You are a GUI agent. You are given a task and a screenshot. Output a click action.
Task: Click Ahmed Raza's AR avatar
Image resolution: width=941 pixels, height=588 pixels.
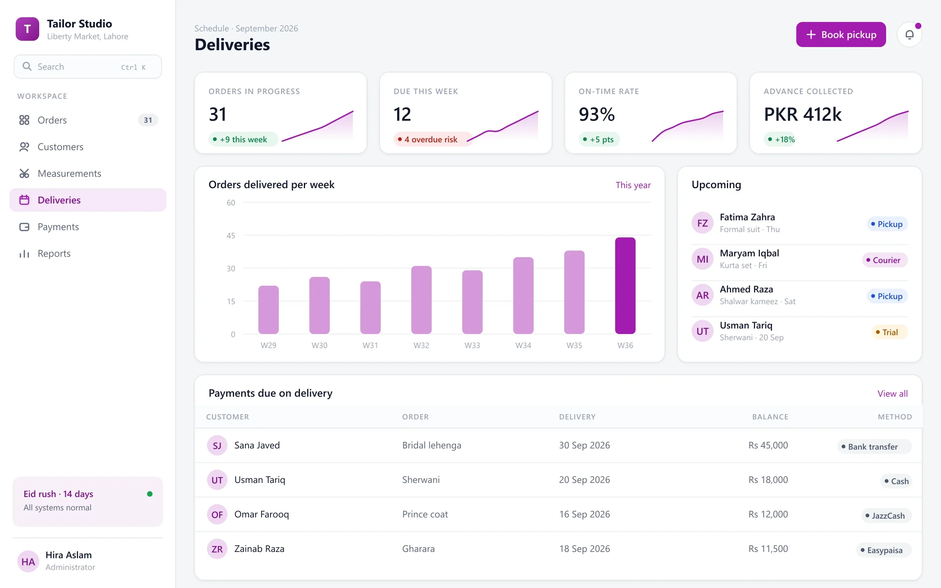[703, 295]
